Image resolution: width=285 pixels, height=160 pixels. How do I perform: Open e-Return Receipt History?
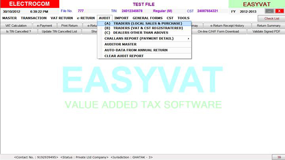(x=227, y=25)
